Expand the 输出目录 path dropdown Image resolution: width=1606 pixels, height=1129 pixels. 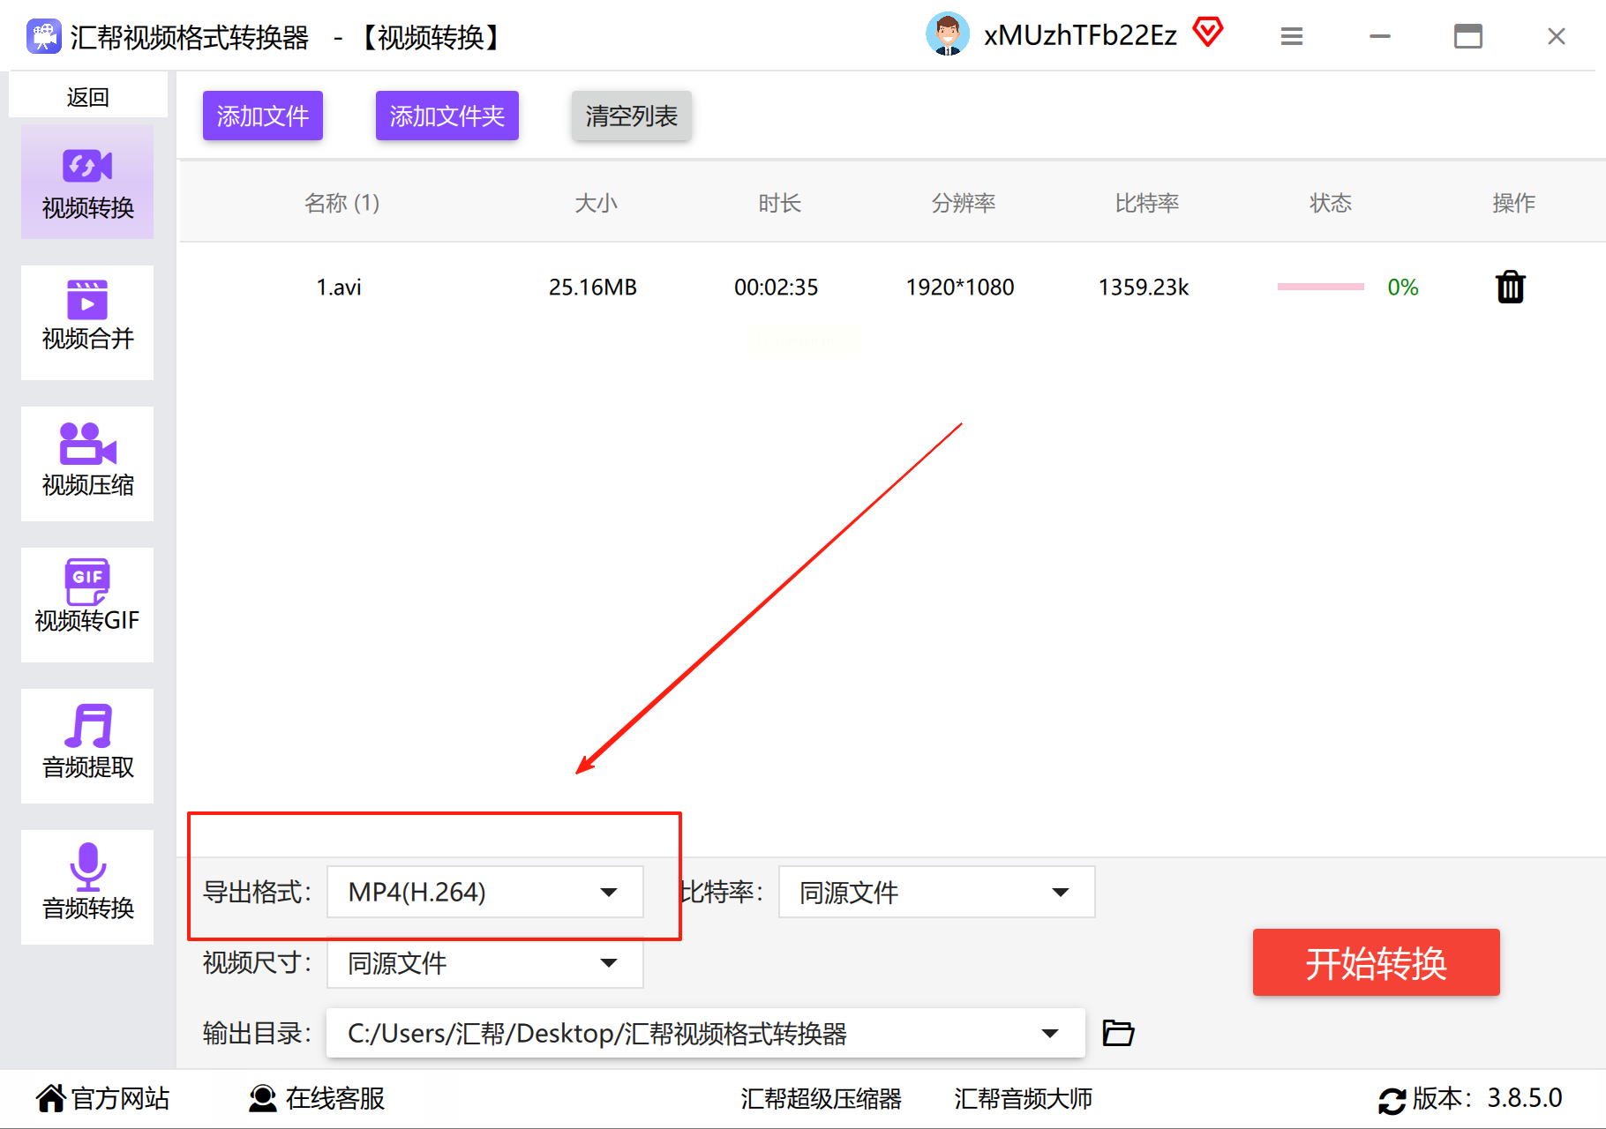tap(705, 1033)
